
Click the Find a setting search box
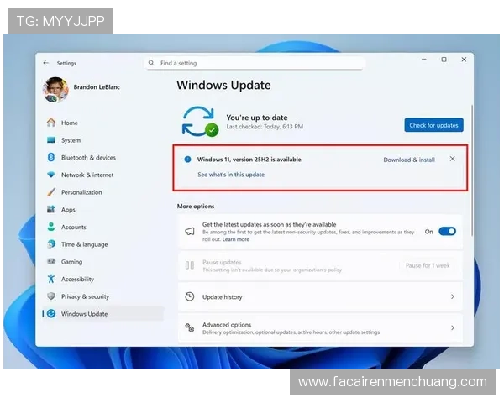[x=255, y=63]
